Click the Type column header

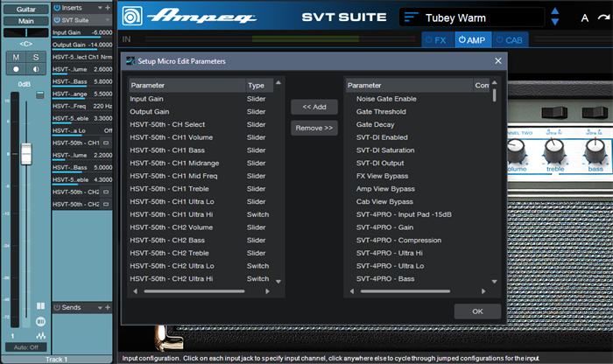click(259, 85)
